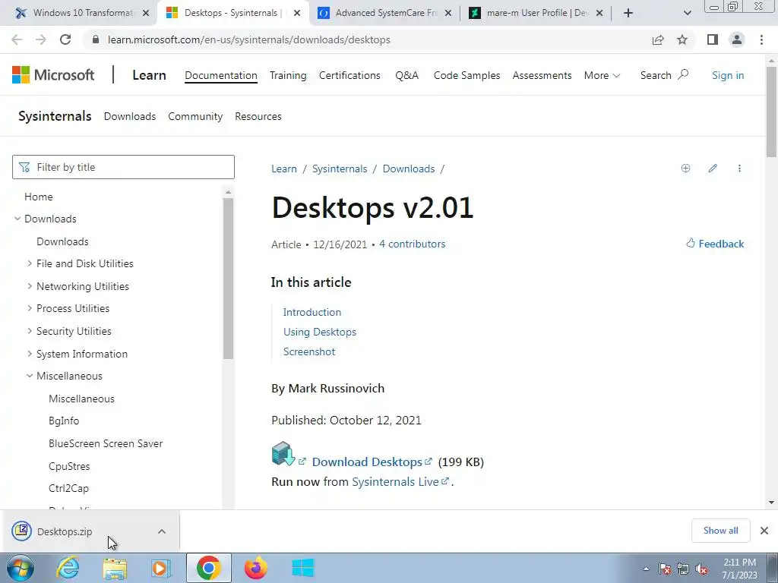
Task: Click the Sign in link
Action: 728,75
